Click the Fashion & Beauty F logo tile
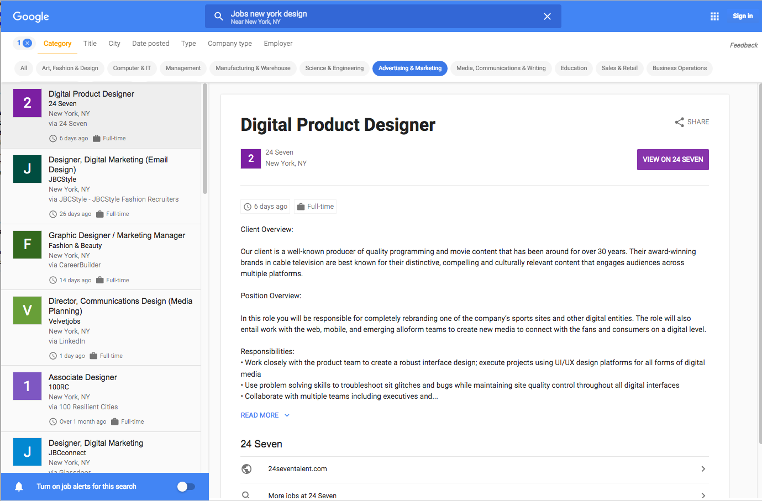This screenshot has height=501, width=762. coord(27,244)
